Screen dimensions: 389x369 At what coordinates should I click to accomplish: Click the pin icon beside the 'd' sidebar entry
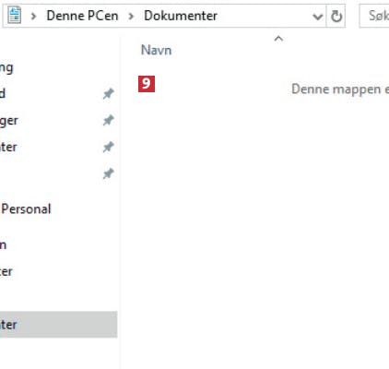109,93
